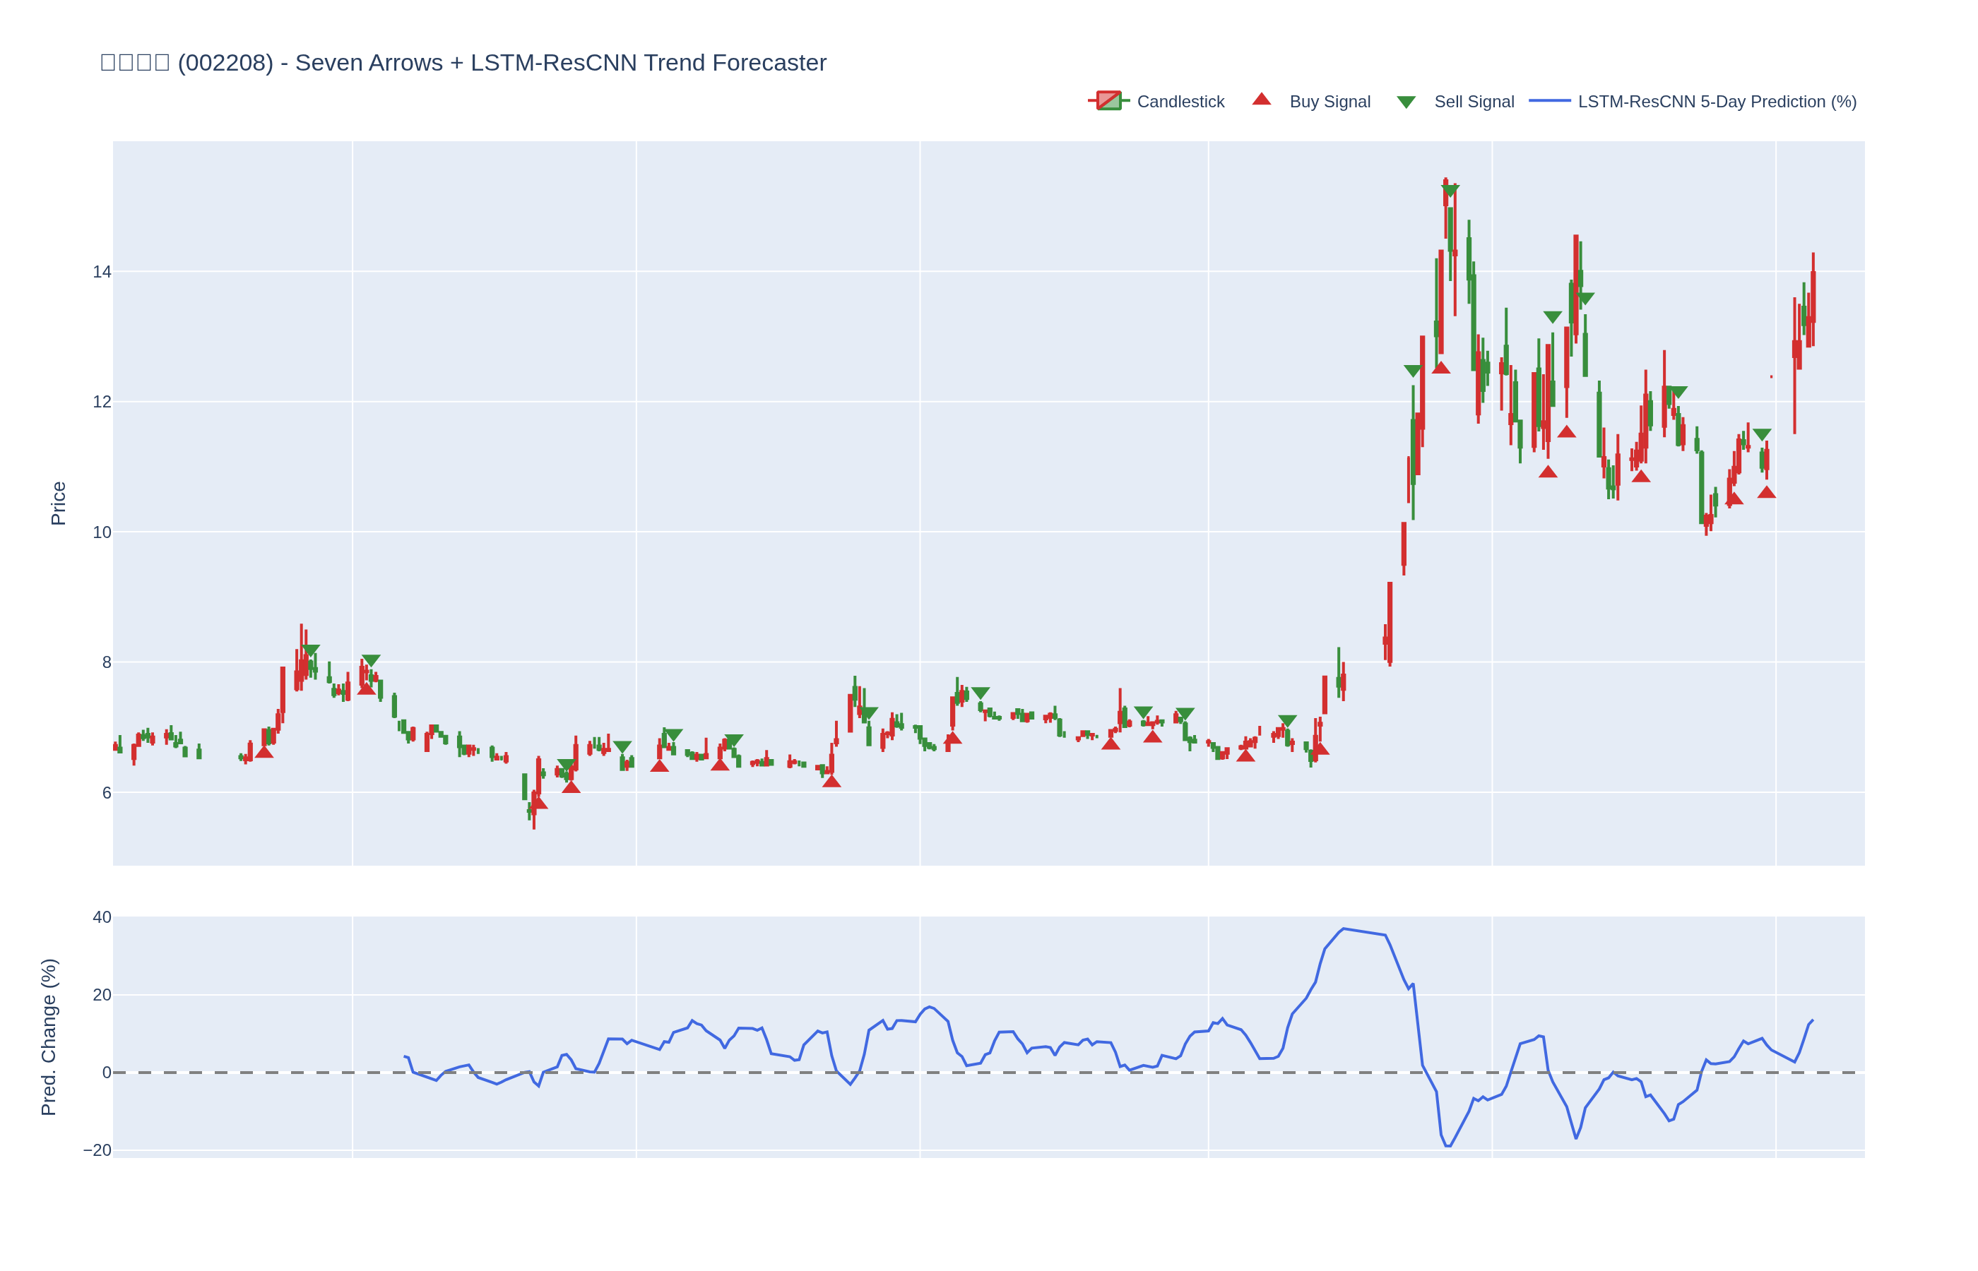Click the buy marker below the lowest candle
The width and height of the screenshot is (1978, 1271).
click(x=538, y=802)
